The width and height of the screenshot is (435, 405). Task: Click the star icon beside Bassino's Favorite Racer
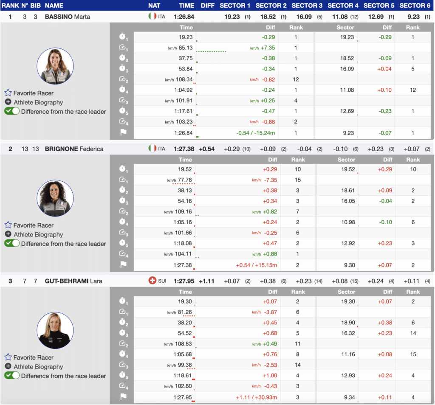(8, 93)
